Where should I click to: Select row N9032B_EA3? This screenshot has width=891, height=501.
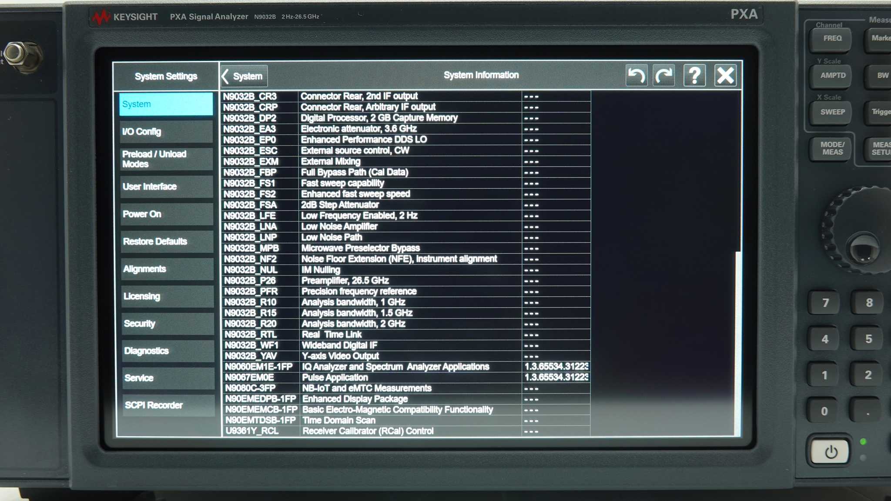tap(406, 129)
